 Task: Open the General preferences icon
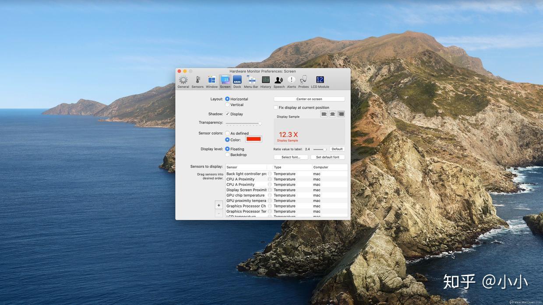point(183,80)
